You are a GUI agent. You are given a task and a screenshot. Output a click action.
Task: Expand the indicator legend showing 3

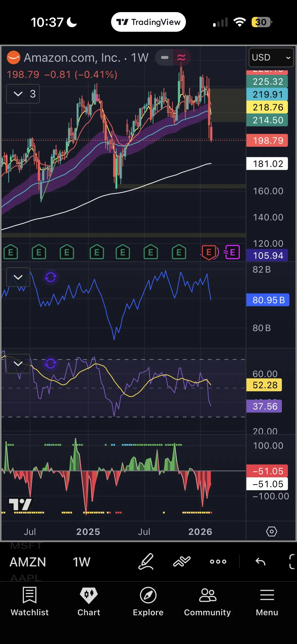[x=23, y=94]
